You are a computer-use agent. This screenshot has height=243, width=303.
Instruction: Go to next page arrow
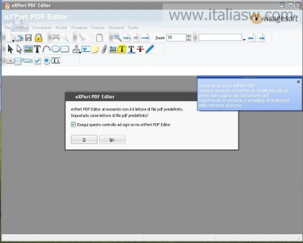coord(261,38)
